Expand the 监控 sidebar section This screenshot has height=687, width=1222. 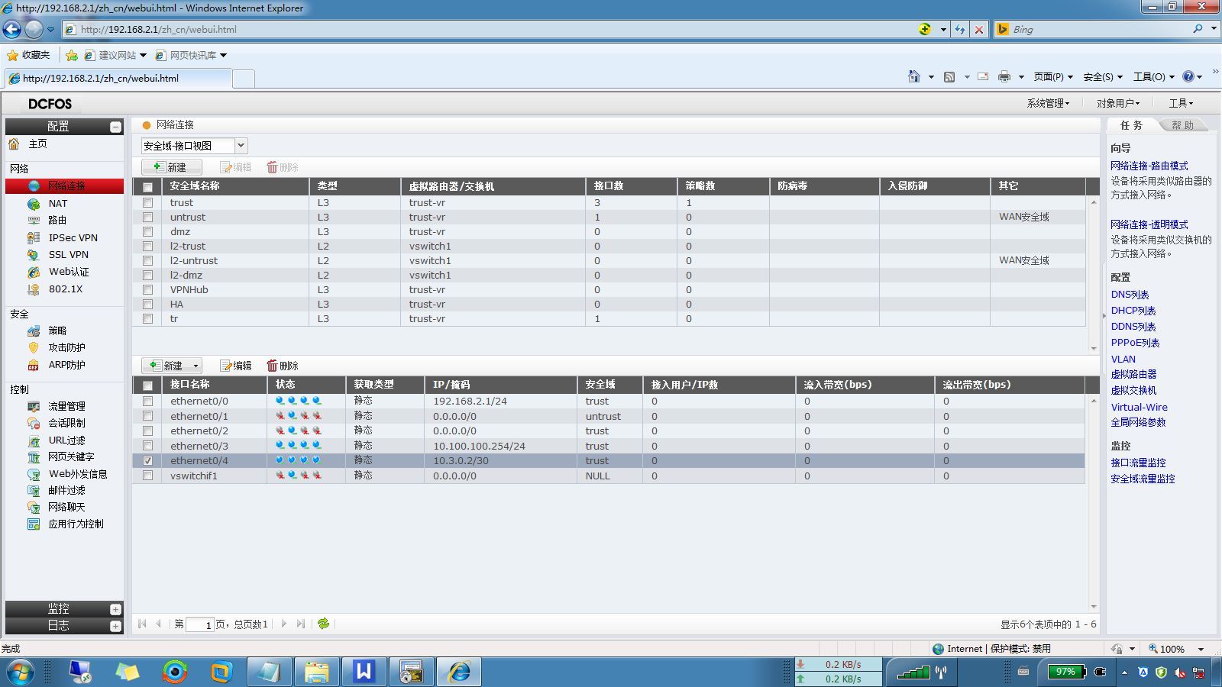click(115, 609)
